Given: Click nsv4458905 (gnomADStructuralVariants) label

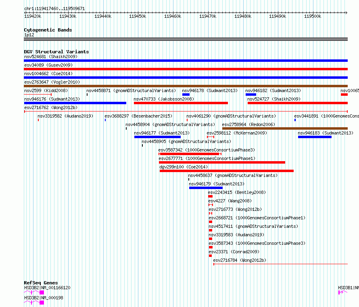Looking at the screenshot, I should pos(186,141).
